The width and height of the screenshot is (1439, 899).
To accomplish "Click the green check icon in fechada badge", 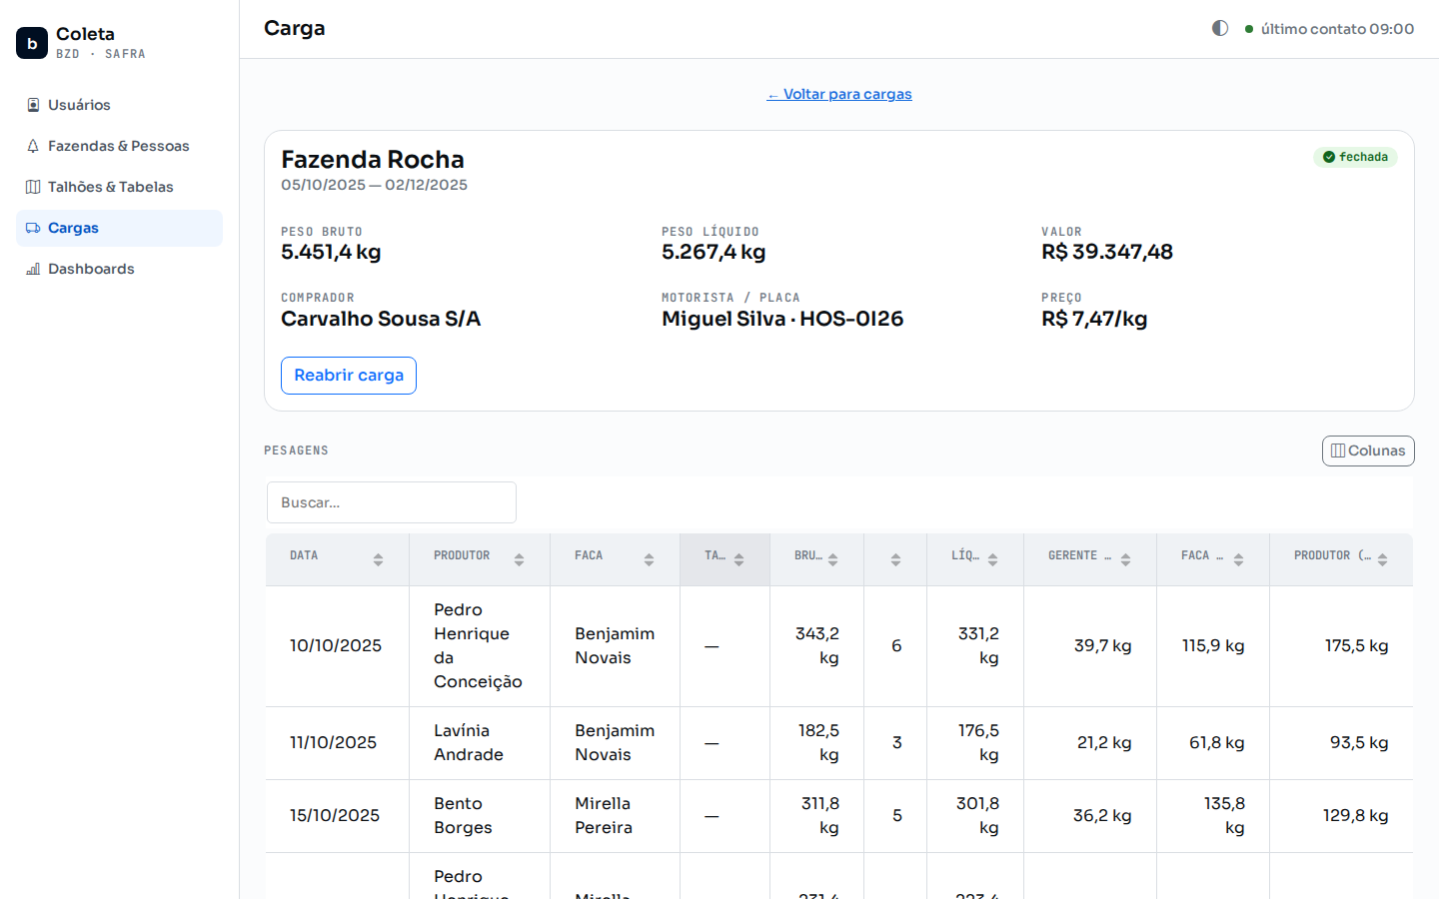I will [1329, 157].
